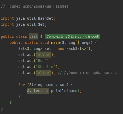Click the class name 'test'
This screenshot has width=123, height=114.
tap(34, 36)
